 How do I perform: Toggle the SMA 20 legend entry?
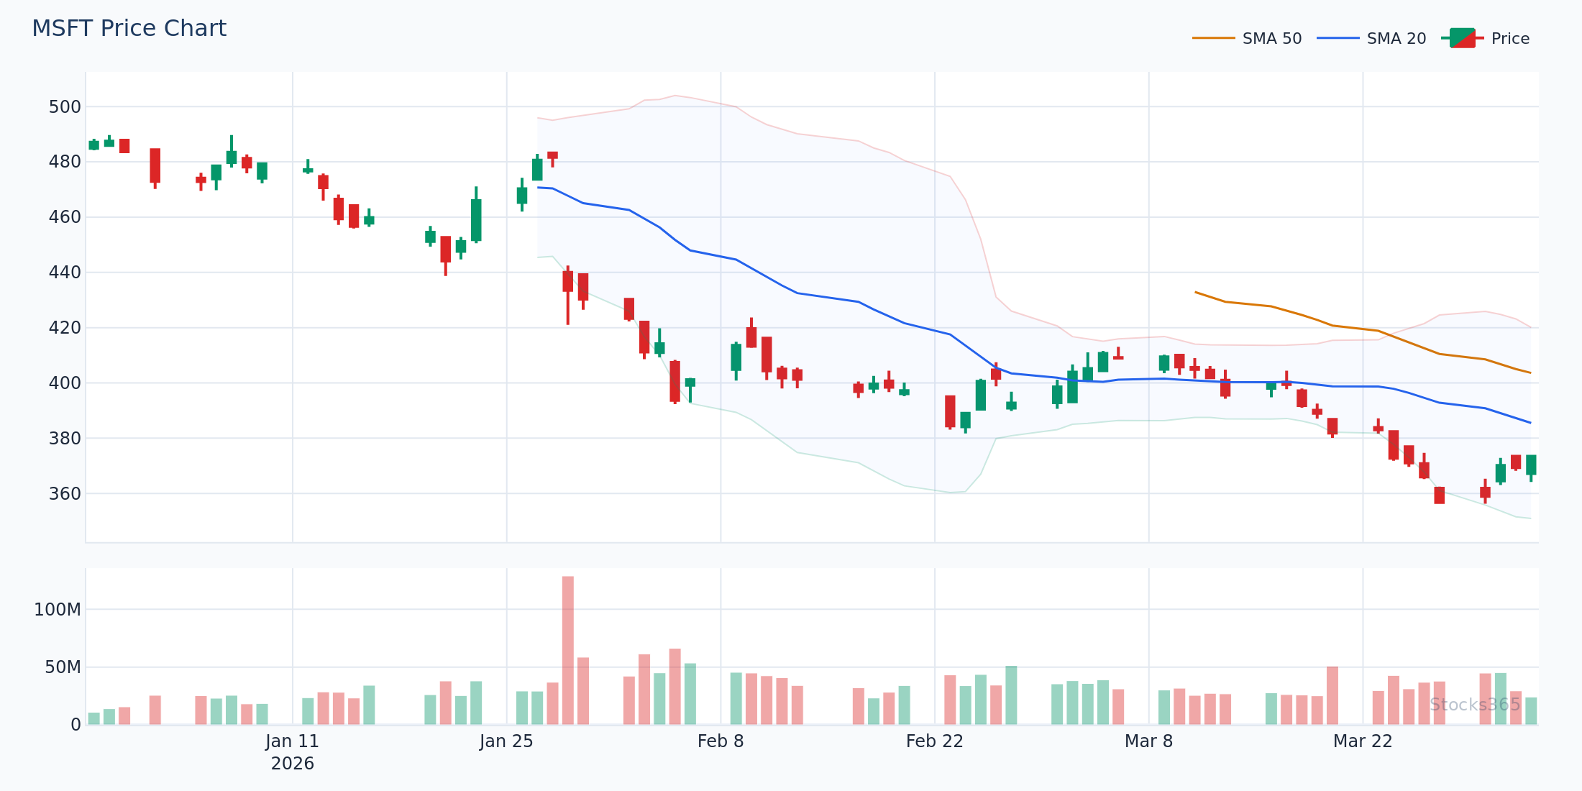[x=1396, y=39]
